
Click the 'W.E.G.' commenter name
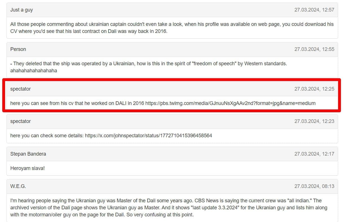[x=18, y=186]
